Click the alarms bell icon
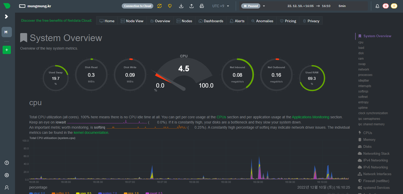 [377, 6]
